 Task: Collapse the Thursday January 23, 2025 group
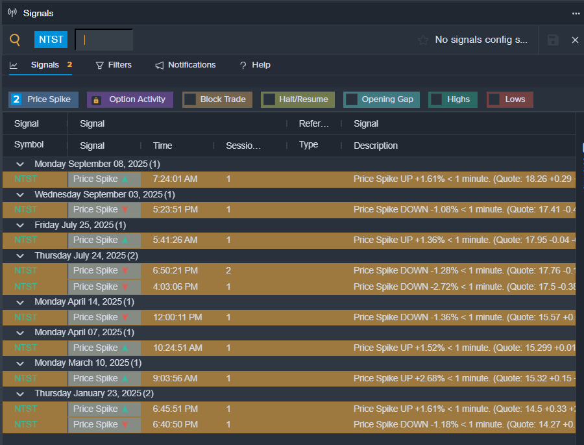pos(20,394)
